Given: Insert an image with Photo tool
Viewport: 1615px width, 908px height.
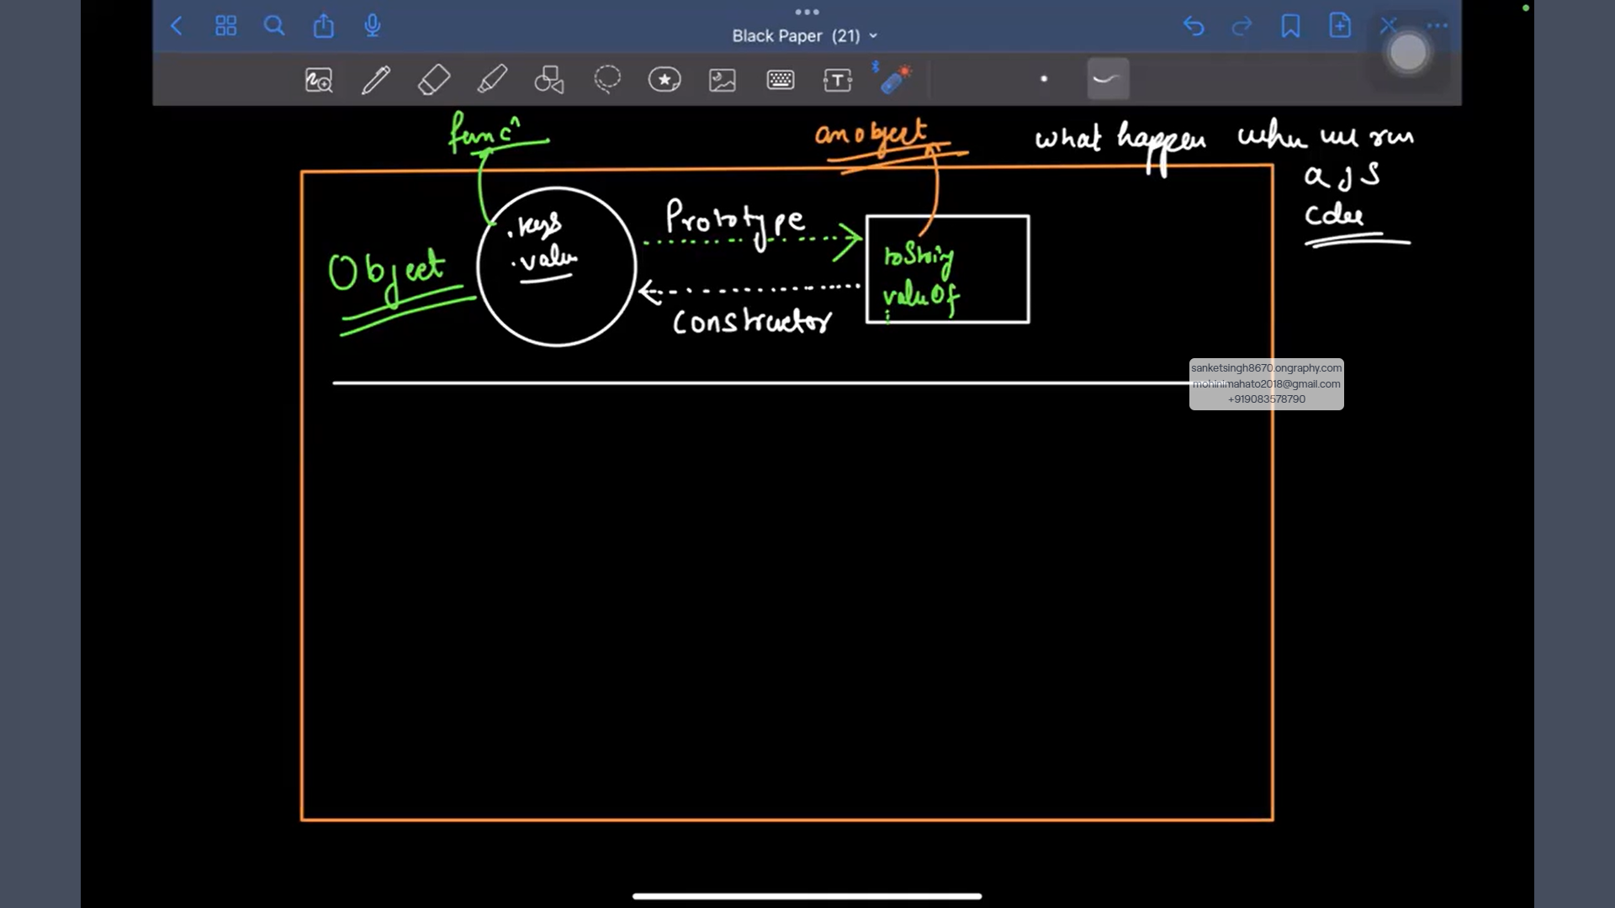Looking at the screenshot, I should [723, 80].
